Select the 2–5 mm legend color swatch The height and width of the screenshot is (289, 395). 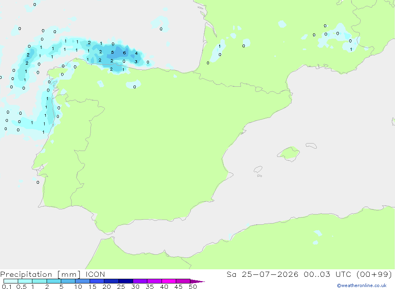point(54,281)
